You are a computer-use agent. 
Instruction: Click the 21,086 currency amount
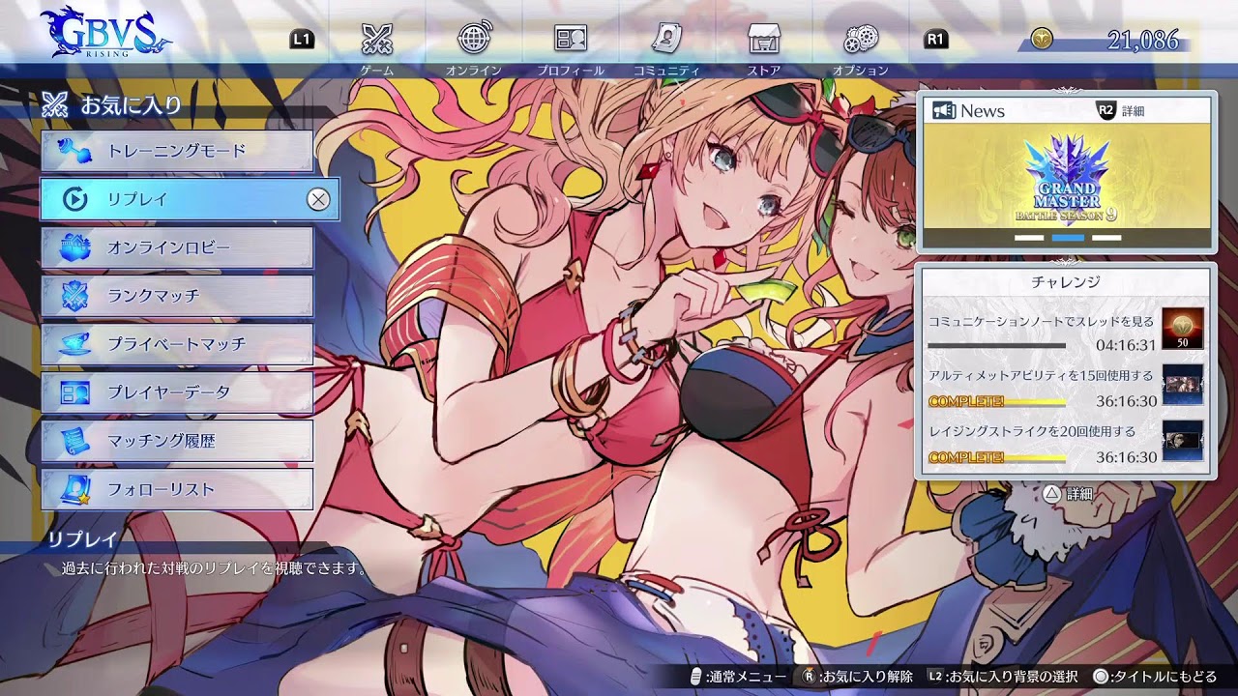click(1143, 40)
